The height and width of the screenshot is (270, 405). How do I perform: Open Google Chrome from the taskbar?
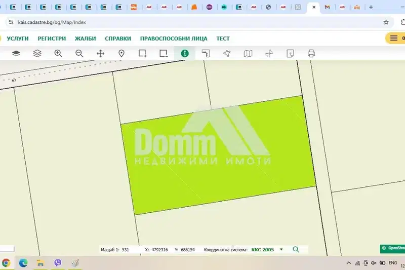coord(6,263)
